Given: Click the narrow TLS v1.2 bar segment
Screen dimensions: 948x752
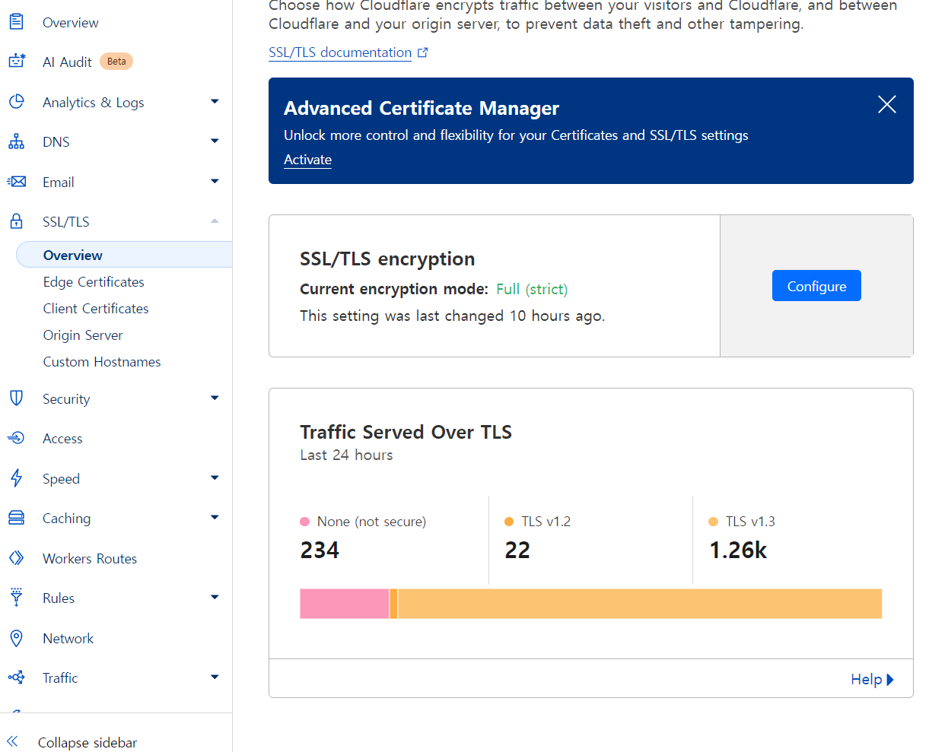Looking at the screenshot, I should tap(393, 604).
